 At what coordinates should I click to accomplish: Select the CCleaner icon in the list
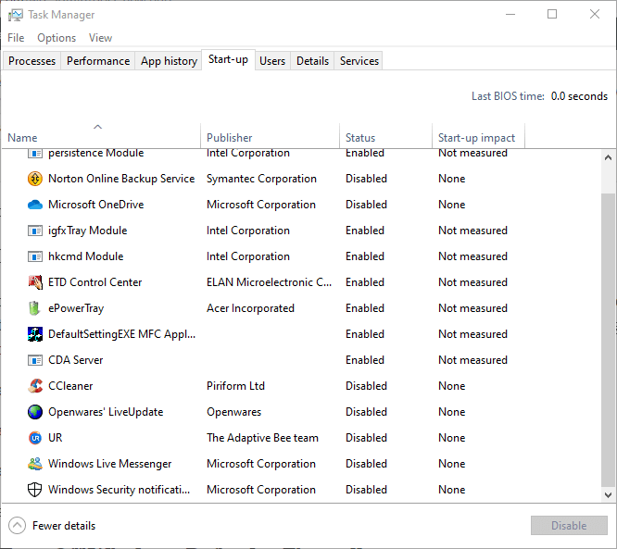(35, 386)
